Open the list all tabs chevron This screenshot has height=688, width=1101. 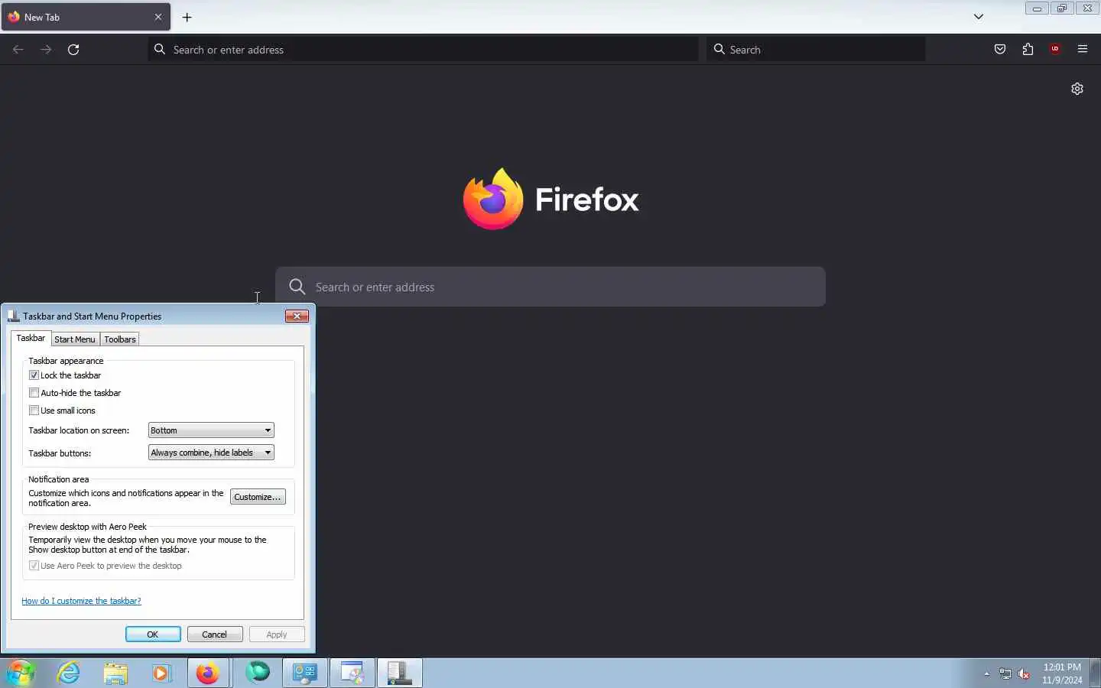pyautogui.click(x=979, y=17)
